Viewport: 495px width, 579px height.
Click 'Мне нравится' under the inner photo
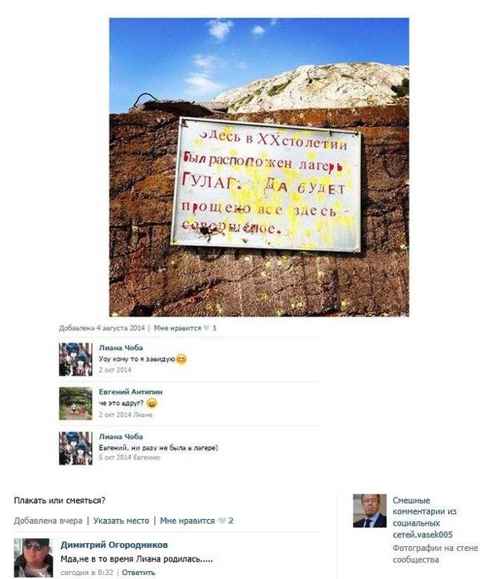tap(177, 328)
